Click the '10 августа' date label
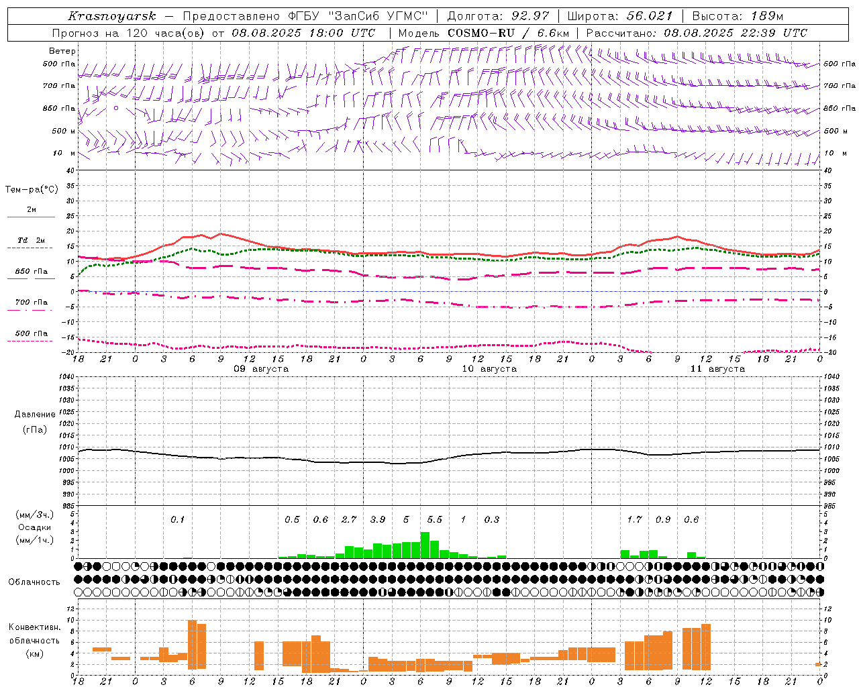This screenshot has height=687, width=859. tap(489, 369)
